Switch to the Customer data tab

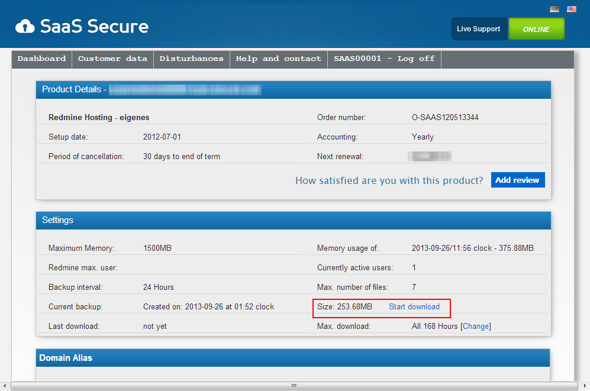112,59
